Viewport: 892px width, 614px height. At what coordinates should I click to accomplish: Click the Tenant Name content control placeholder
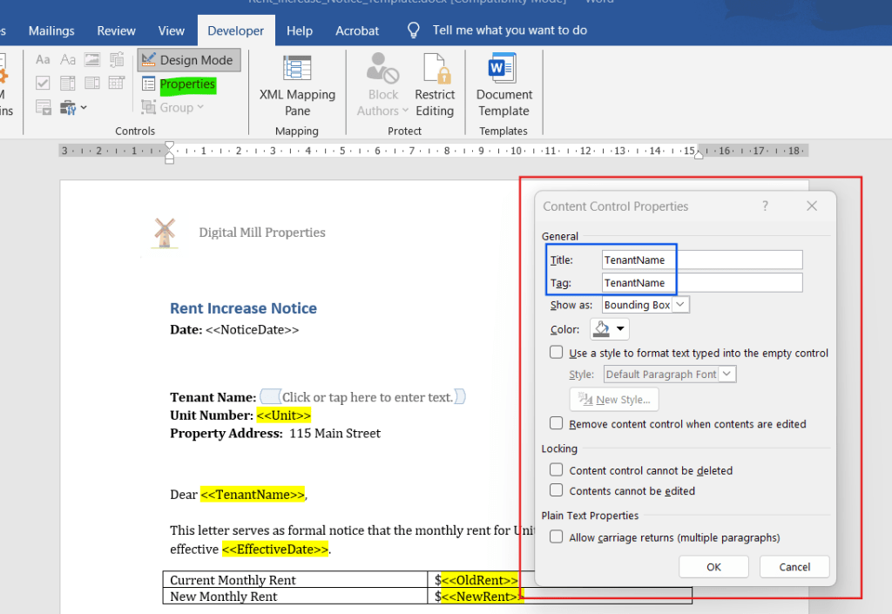click(x=368, y=397)
